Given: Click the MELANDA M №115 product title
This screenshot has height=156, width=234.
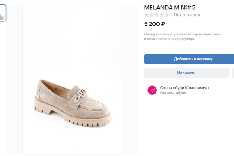Looking at the screenshot, I should (x=169, y=7).
